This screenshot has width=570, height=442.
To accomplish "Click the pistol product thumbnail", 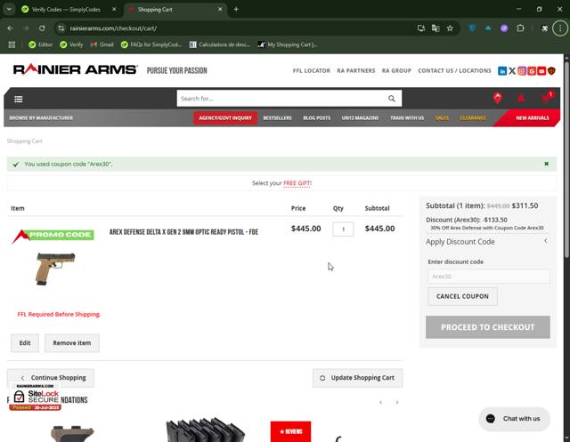I will coord(55,269).
